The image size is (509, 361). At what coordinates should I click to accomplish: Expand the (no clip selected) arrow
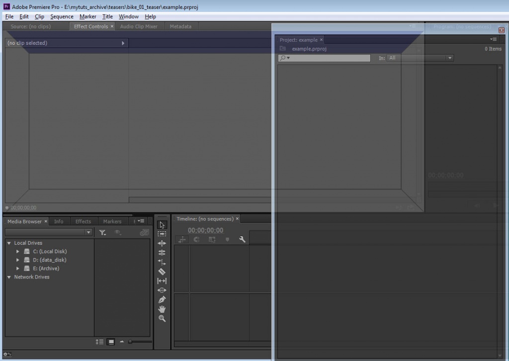tap(123, 43)
